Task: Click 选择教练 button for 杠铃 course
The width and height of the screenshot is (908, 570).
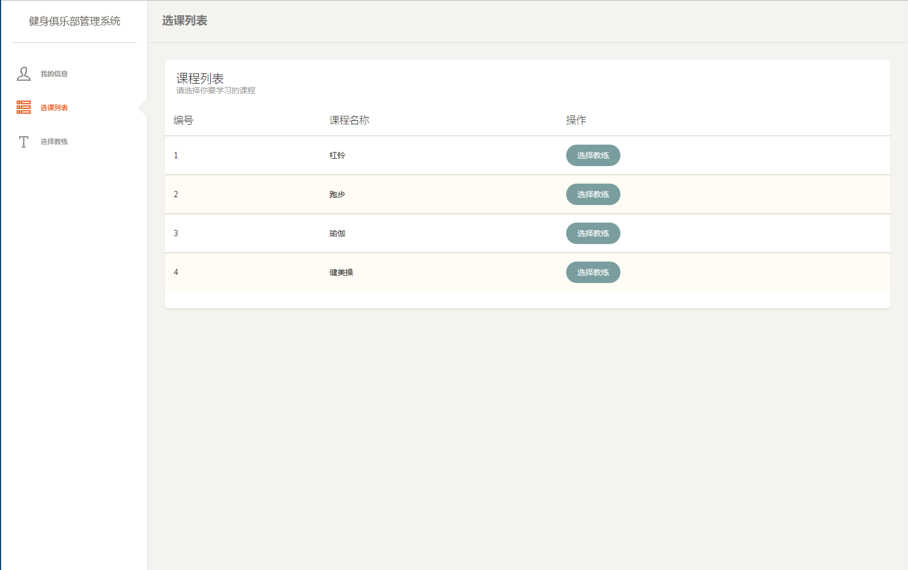Action: [593, 155]
